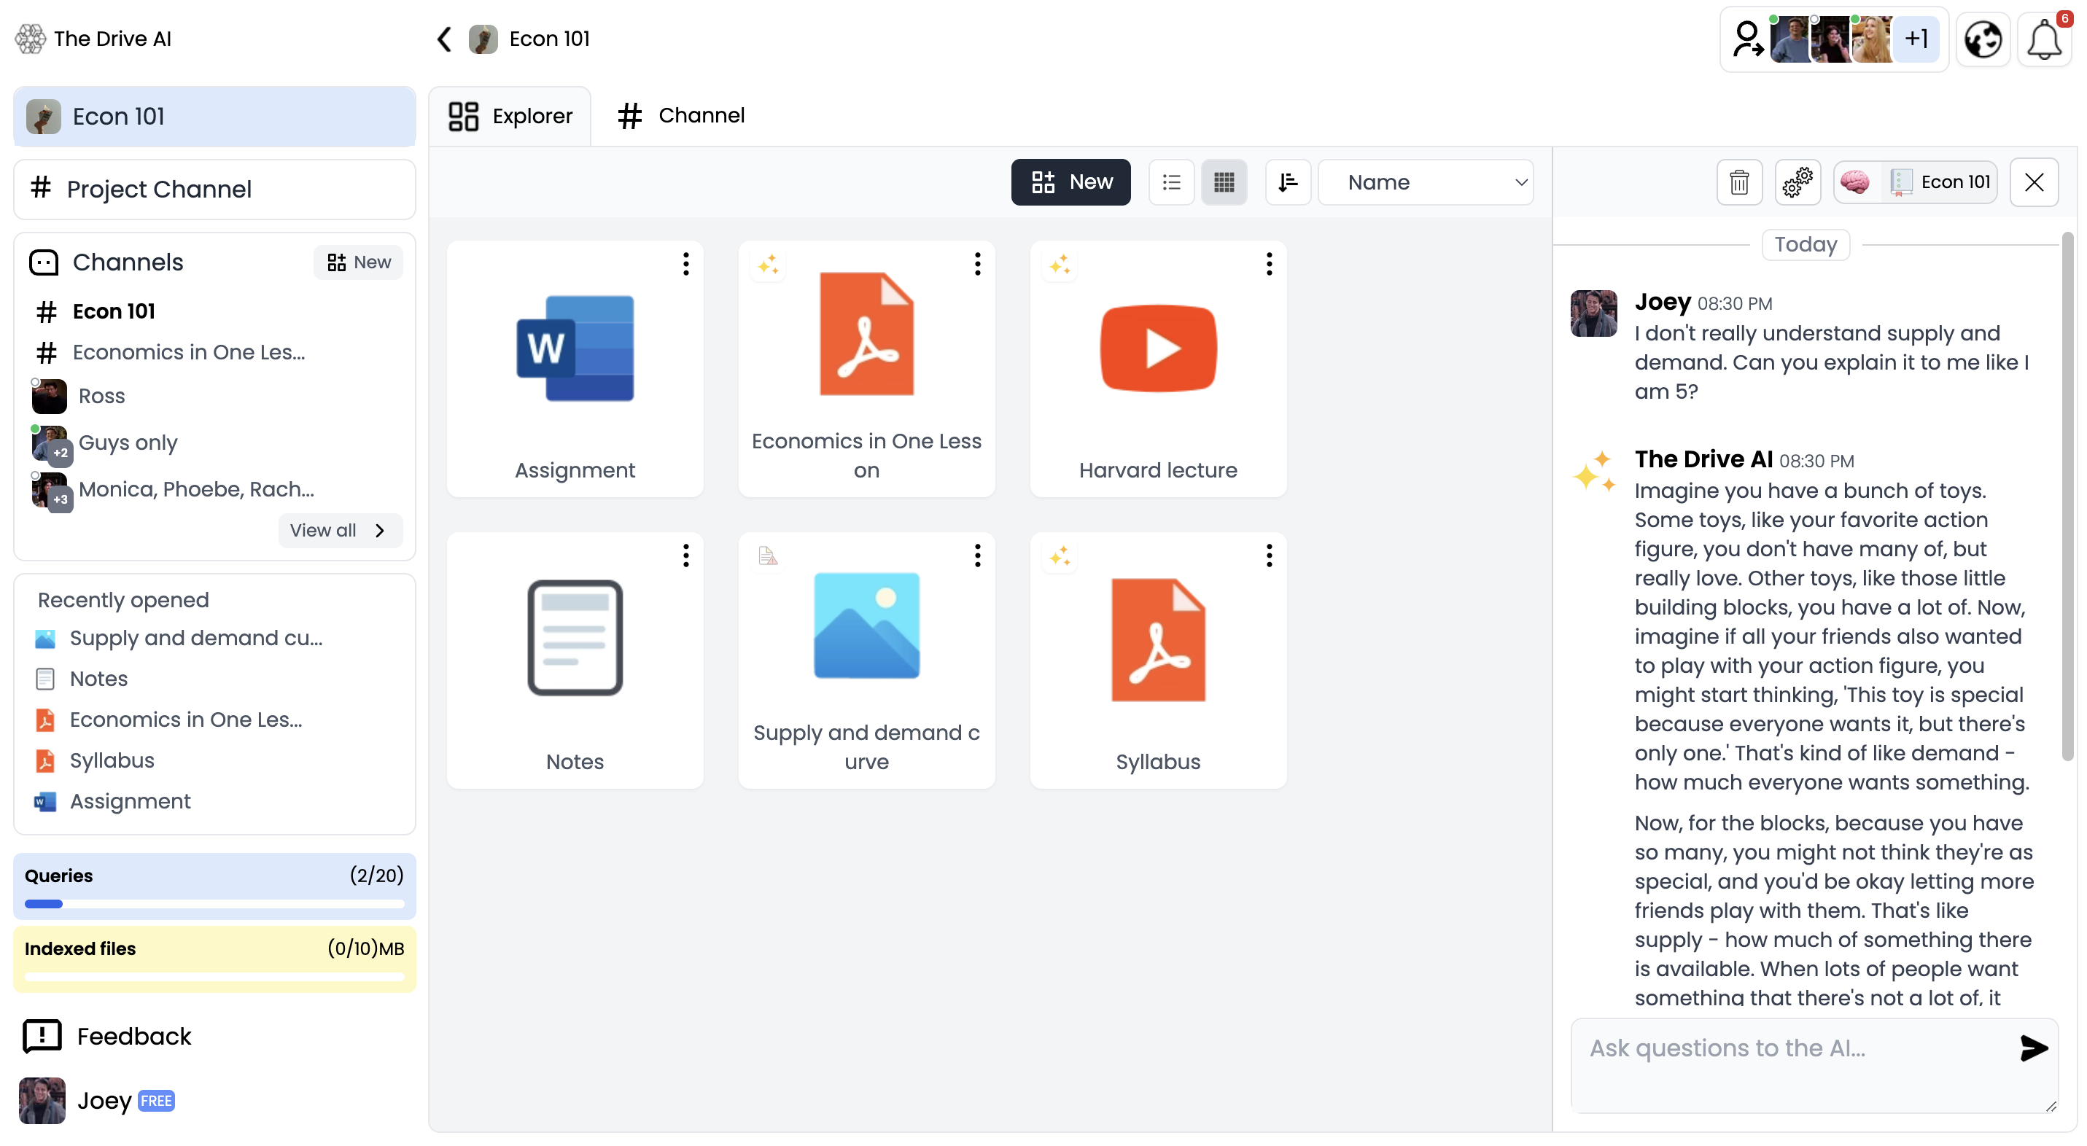The width and height of the screenshot is (2087, 1146).
Task: Click the Explorer tab in Econ 101
Action: click(x=511, y=114)
